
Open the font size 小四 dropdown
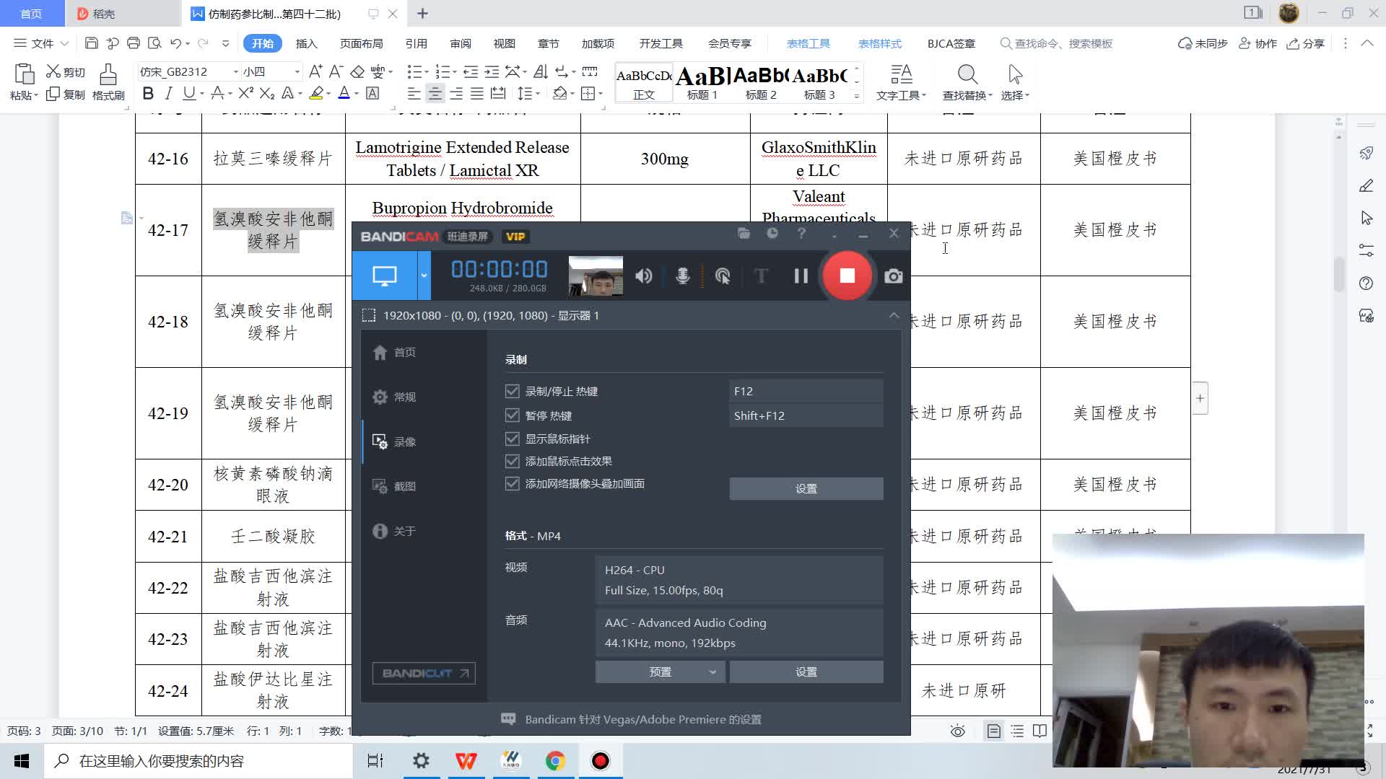coord(297,71)
